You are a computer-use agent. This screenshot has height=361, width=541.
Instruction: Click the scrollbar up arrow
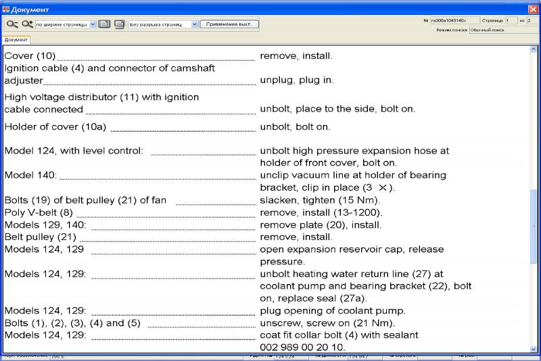[534, 50]
